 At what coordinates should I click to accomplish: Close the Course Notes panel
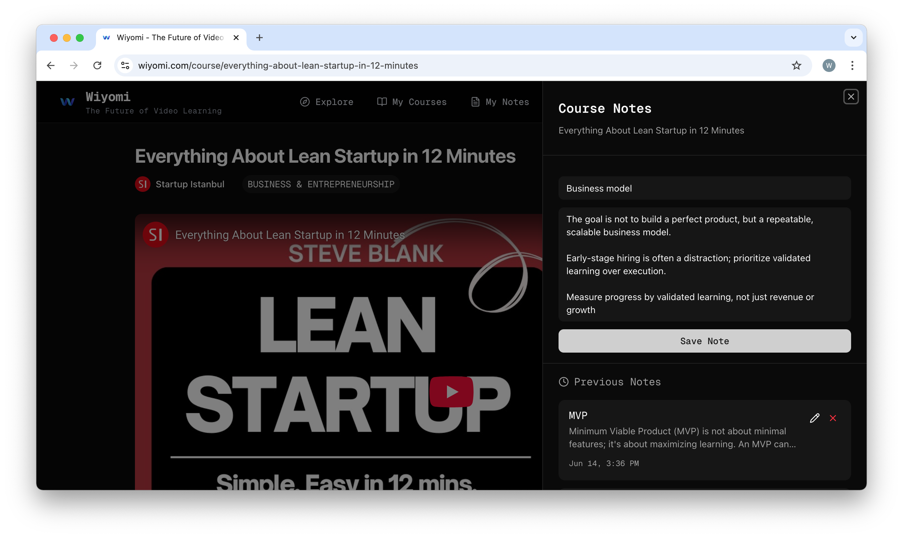pyautogui.click(x=850, y=97)
